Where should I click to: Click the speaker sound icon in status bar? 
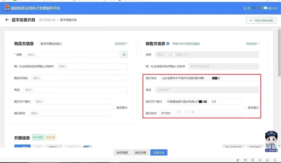[x=260, y=160]
